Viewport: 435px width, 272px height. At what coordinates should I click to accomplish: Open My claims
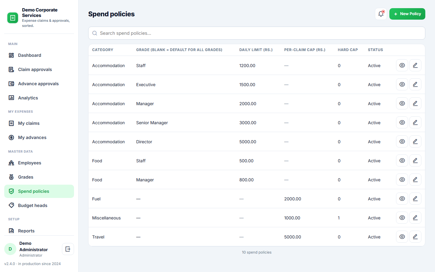39,123
